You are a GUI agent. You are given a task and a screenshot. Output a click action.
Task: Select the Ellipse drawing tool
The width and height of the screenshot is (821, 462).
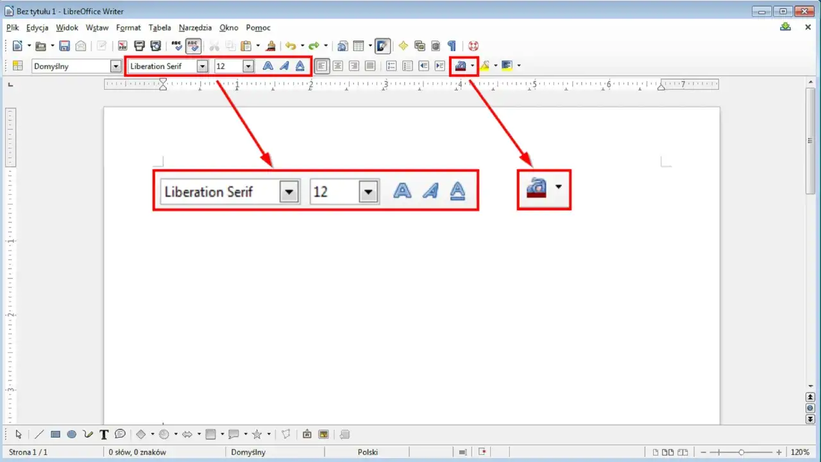72,434
